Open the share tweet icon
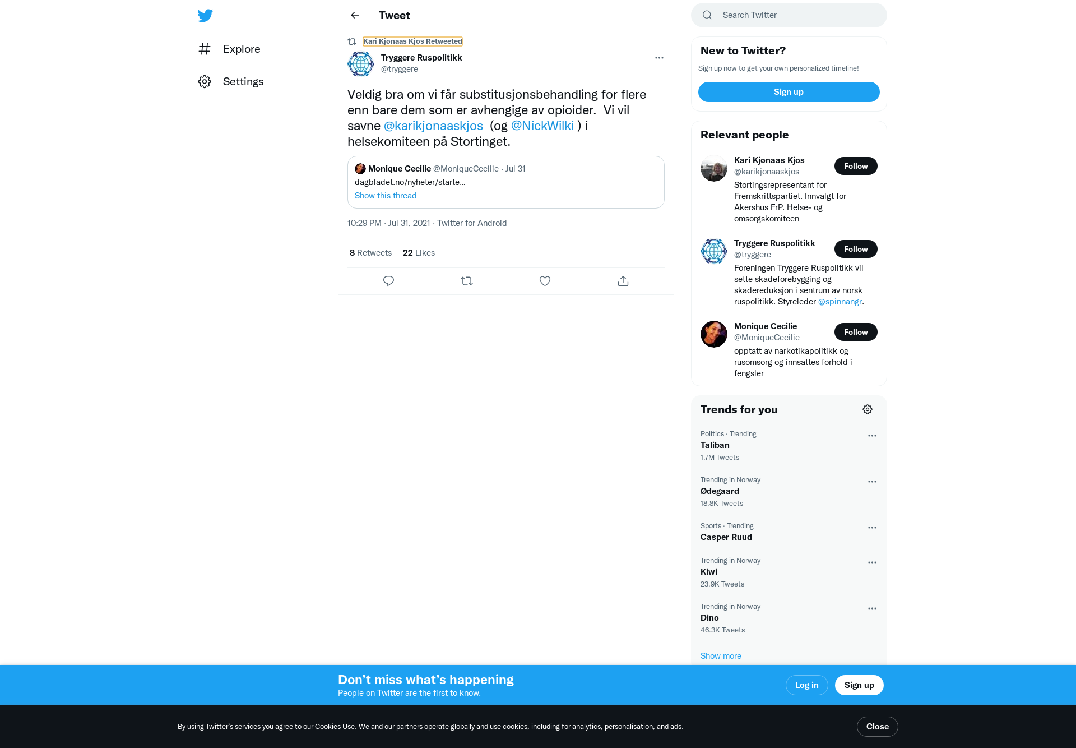This screenshot has height=748, width=1076. pos(623,281)
